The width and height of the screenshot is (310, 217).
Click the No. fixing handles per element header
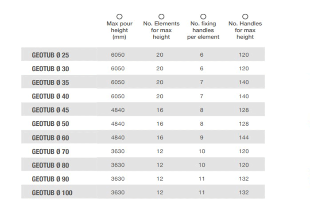click(x=203, y=30)
